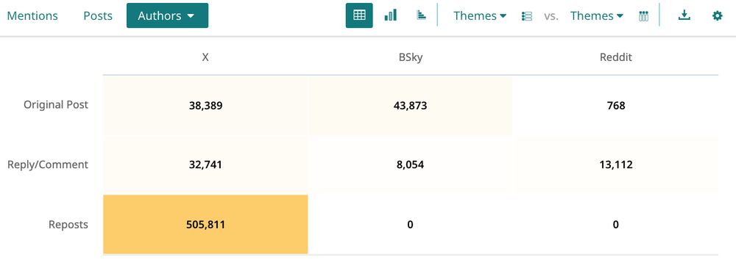Click the BSky column header
The height and width of the screenshot is (265, 736).
point(410,57)
